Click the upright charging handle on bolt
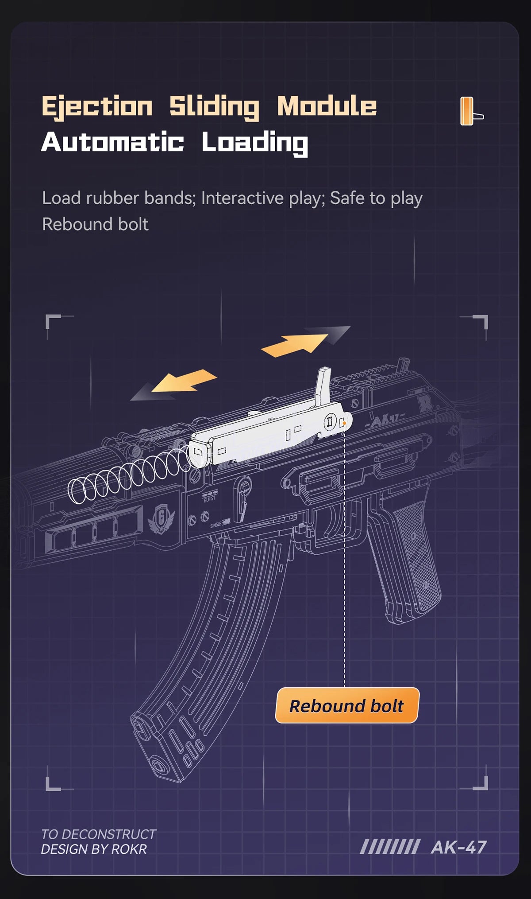The image size is (531, 899). click(323, 386)
